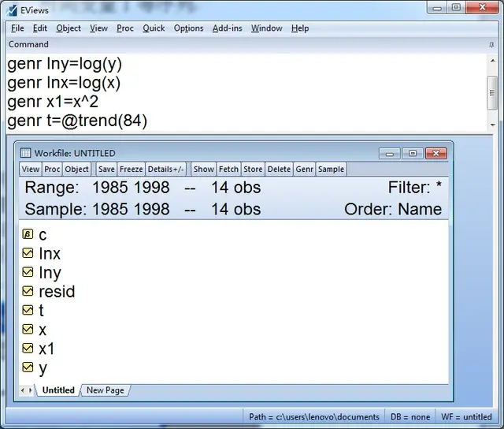Select the y series icon
The height and width of the screenshot is (429, 504).
coord(28,367)
